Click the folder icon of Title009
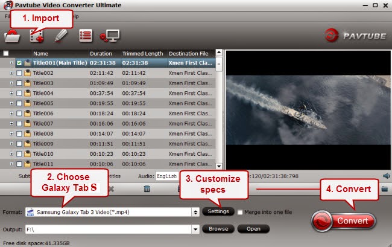Screen dimensions: 392x247 (x=28, y=144)
